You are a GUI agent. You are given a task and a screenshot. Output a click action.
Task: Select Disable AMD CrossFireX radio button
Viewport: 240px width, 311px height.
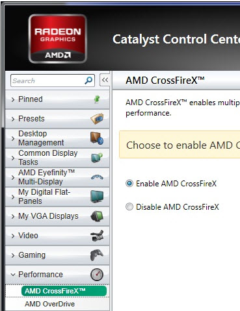click(x=129, y=207)
